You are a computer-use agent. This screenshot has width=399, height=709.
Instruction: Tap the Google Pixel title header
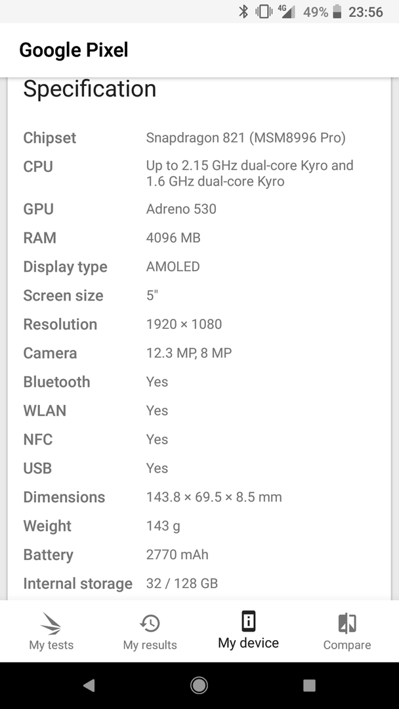pyautogui.click(x=73, y=50)
